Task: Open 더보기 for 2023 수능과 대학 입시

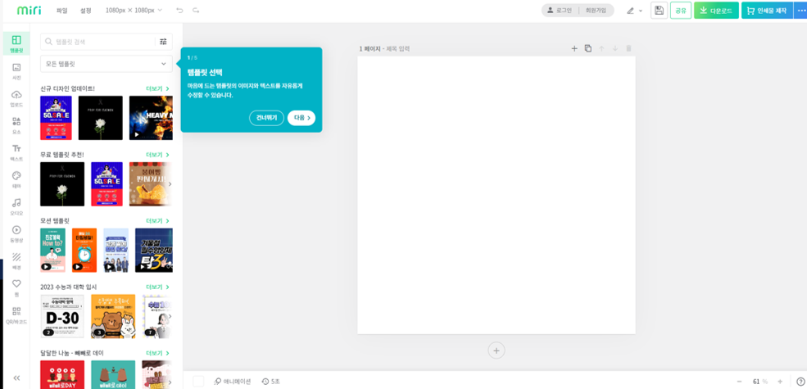Action: click(x=157, y=287)
